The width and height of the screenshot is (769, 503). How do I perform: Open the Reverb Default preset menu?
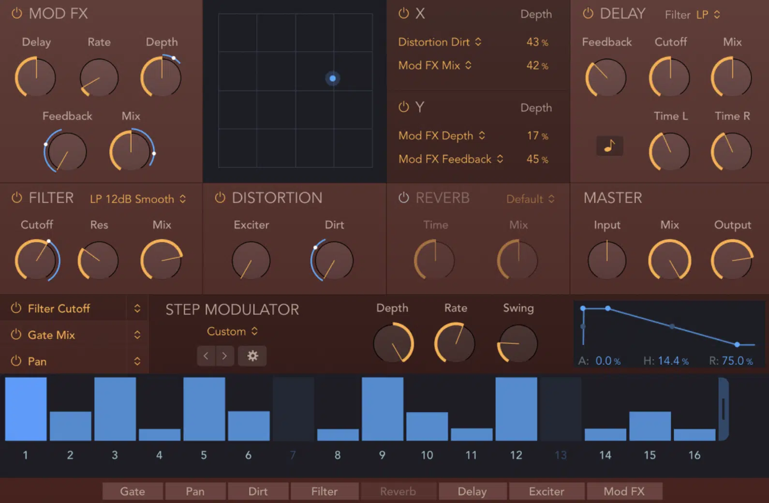530,199
